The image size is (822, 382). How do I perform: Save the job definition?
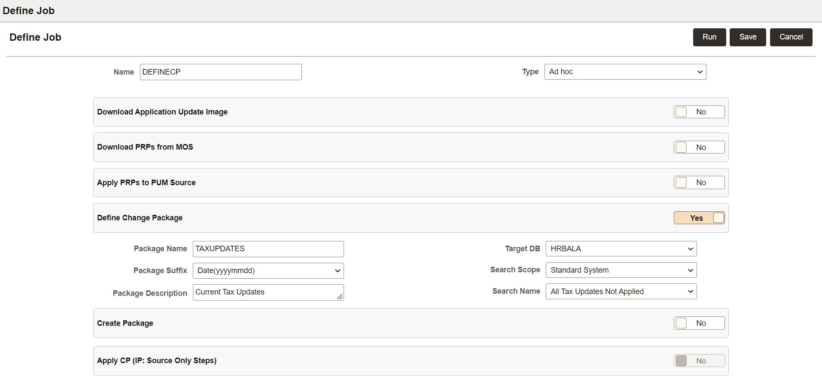pyautogui.click(x=747, y=37)
